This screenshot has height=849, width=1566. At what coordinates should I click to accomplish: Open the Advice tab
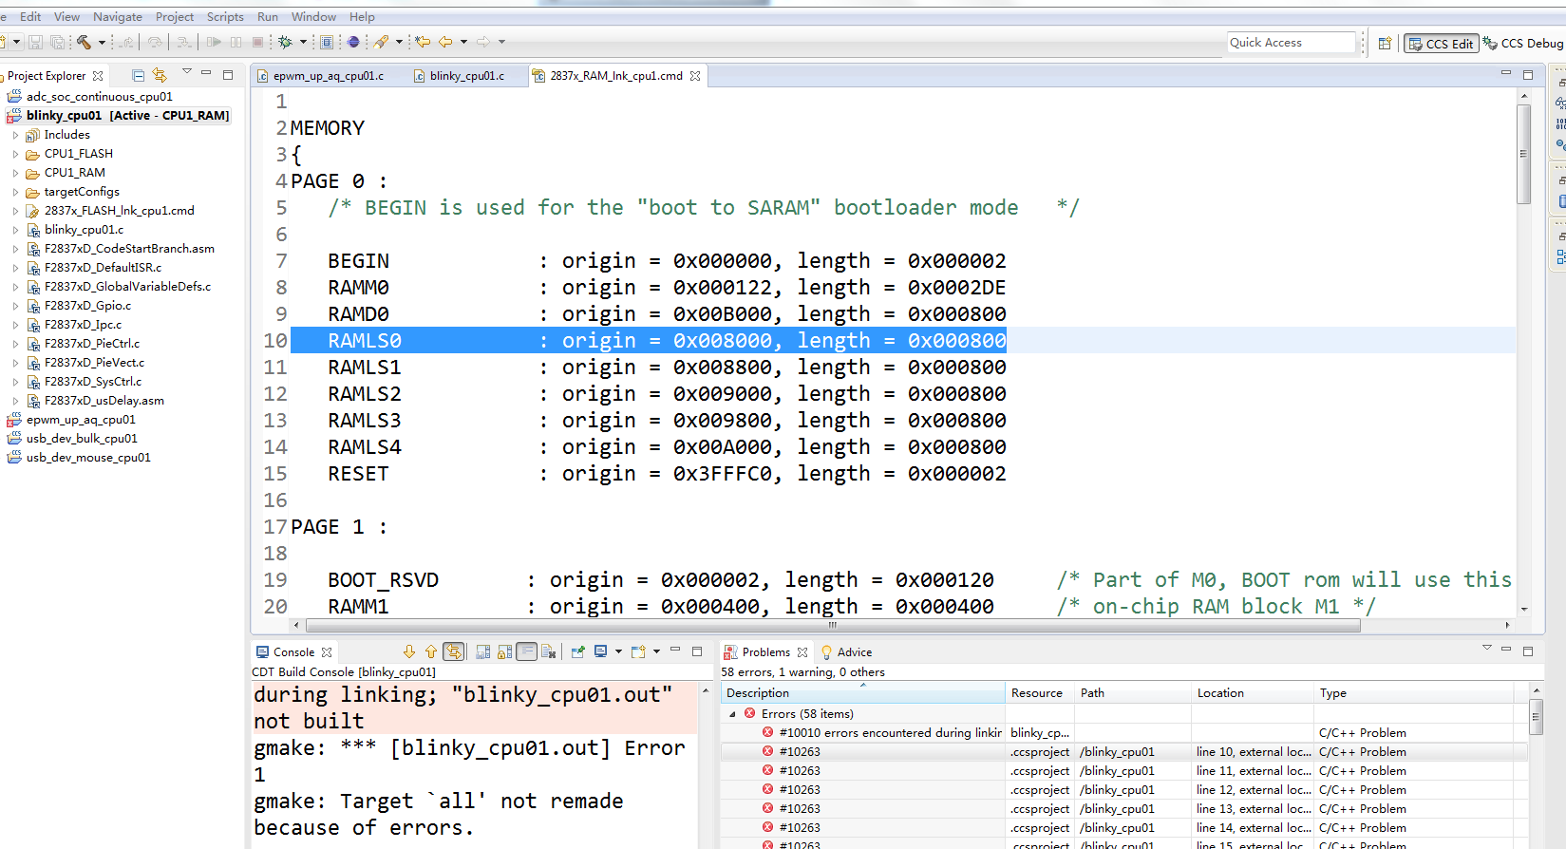click(846, 652)
